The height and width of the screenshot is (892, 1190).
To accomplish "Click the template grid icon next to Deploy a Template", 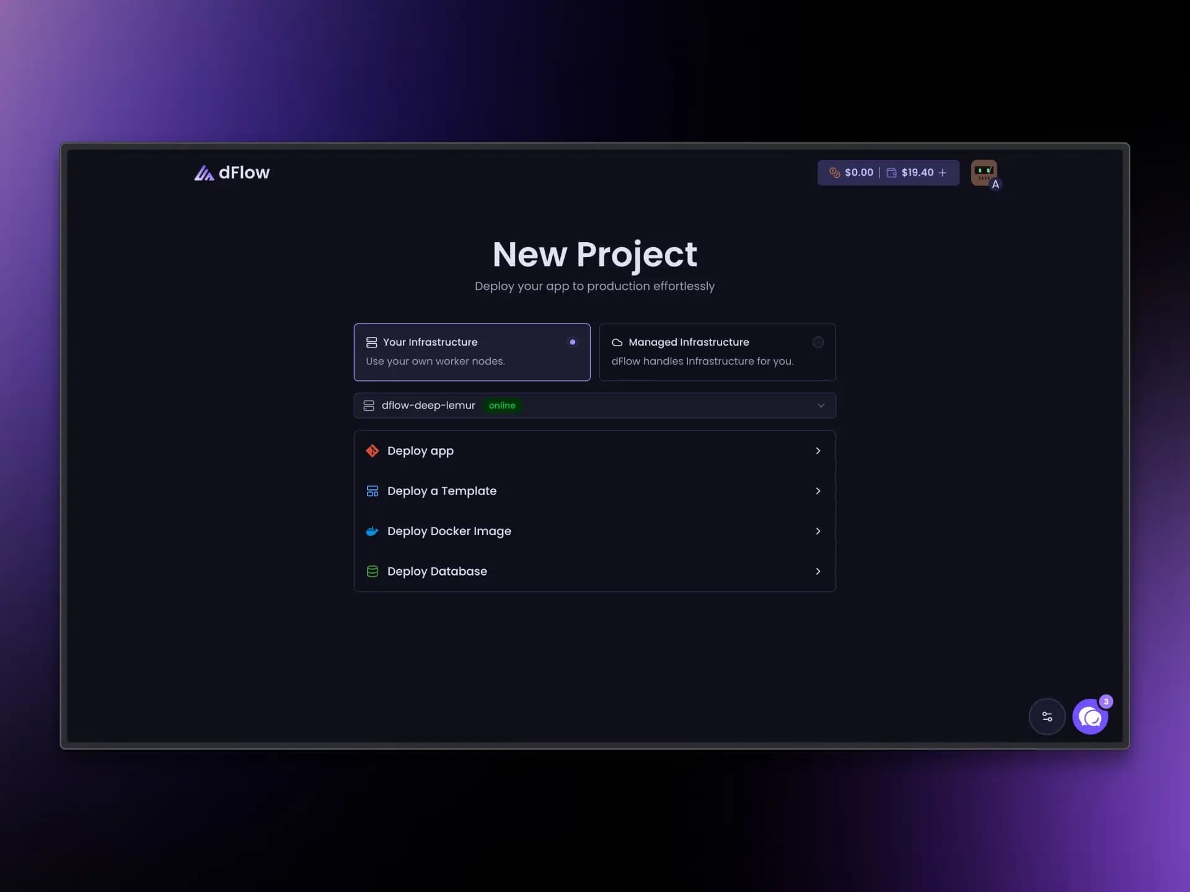I will pos(372,491).
